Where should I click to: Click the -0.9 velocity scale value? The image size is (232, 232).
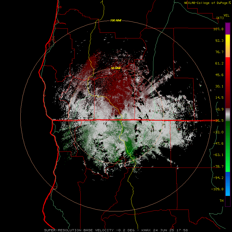(x=219, y=109)
